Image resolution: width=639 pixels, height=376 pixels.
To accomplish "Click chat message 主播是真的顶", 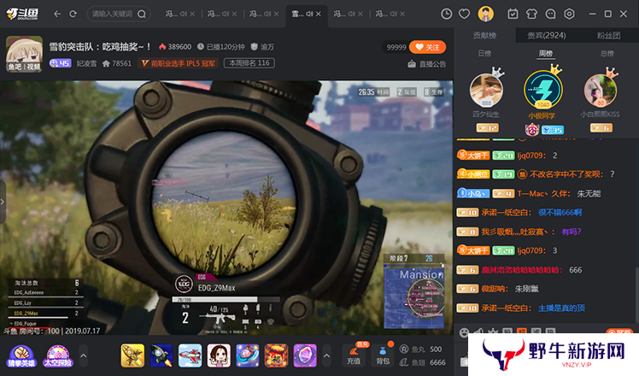I will tap(561, 308).
